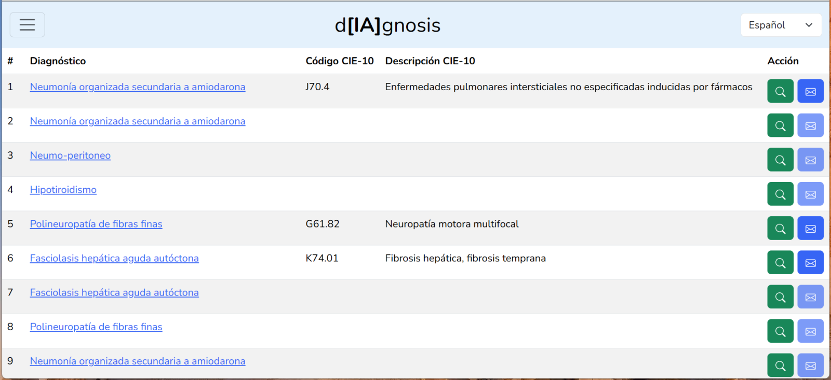Open the hamburger navigation menu
831x380 pixels.
(x=27, y=25)
